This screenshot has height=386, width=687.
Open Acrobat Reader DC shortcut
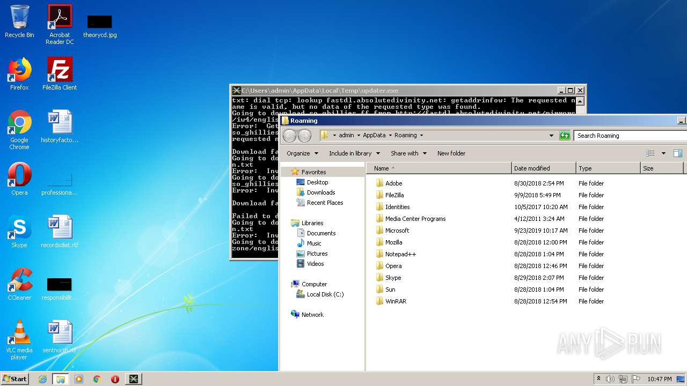(60, 25)
